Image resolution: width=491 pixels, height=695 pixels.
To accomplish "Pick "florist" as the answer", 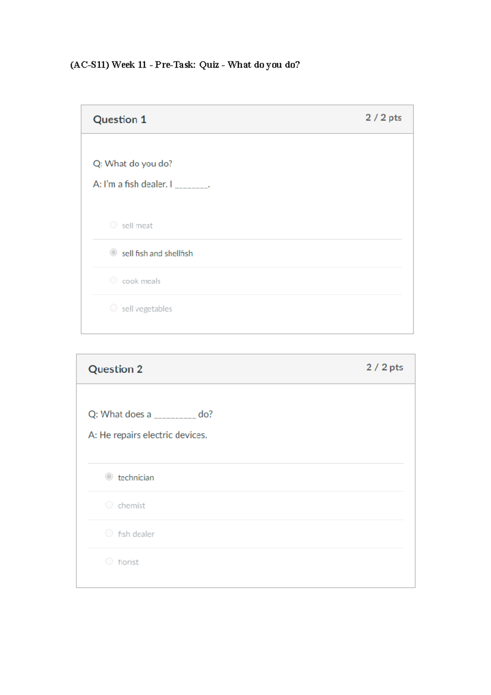I will tap(109, 562).
